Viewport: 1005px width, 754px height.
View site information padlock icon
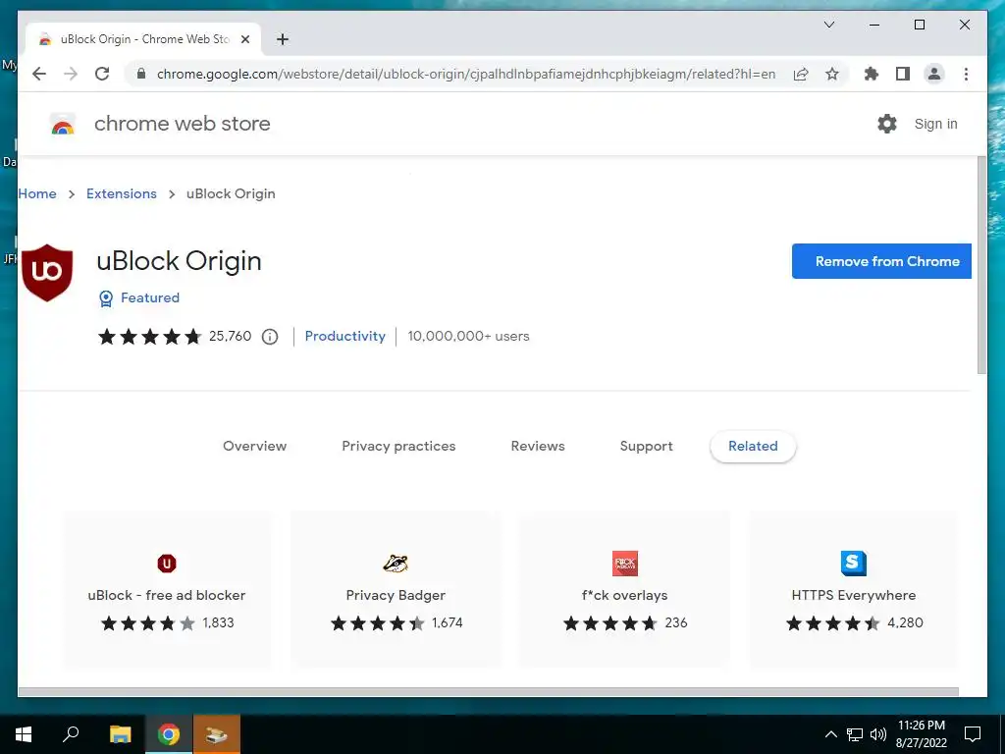[141, 74]
